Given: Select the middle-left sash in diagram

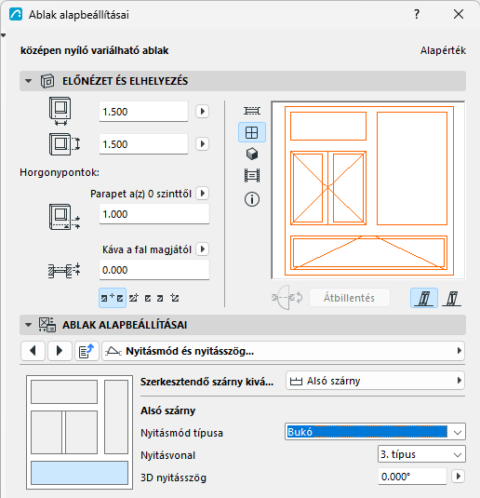Looking at the screenshot, I should pyautogui.click(x=46, y=432).
